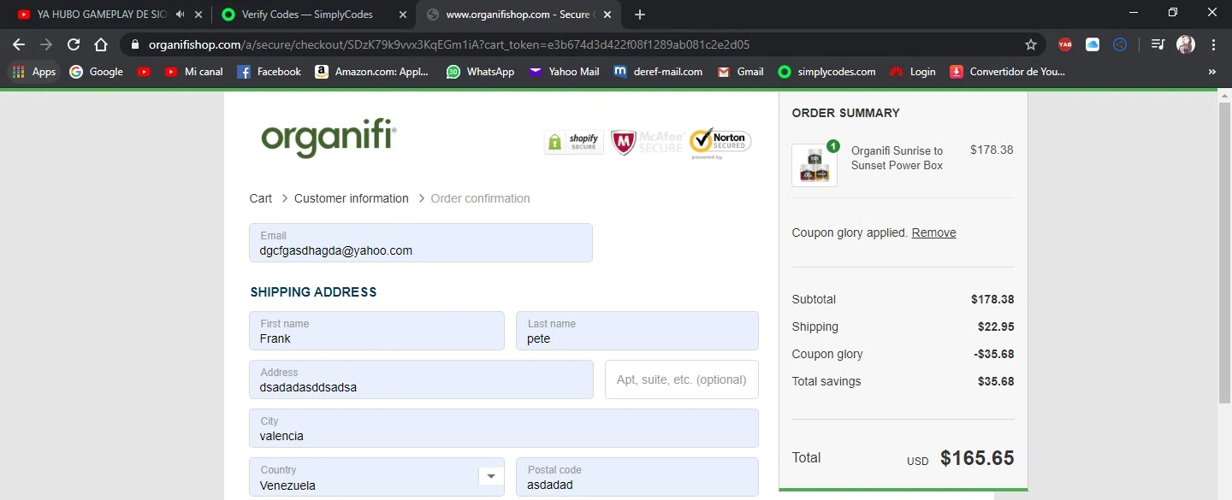Click the Total savings label in order summary

click(x=826, y=381)
